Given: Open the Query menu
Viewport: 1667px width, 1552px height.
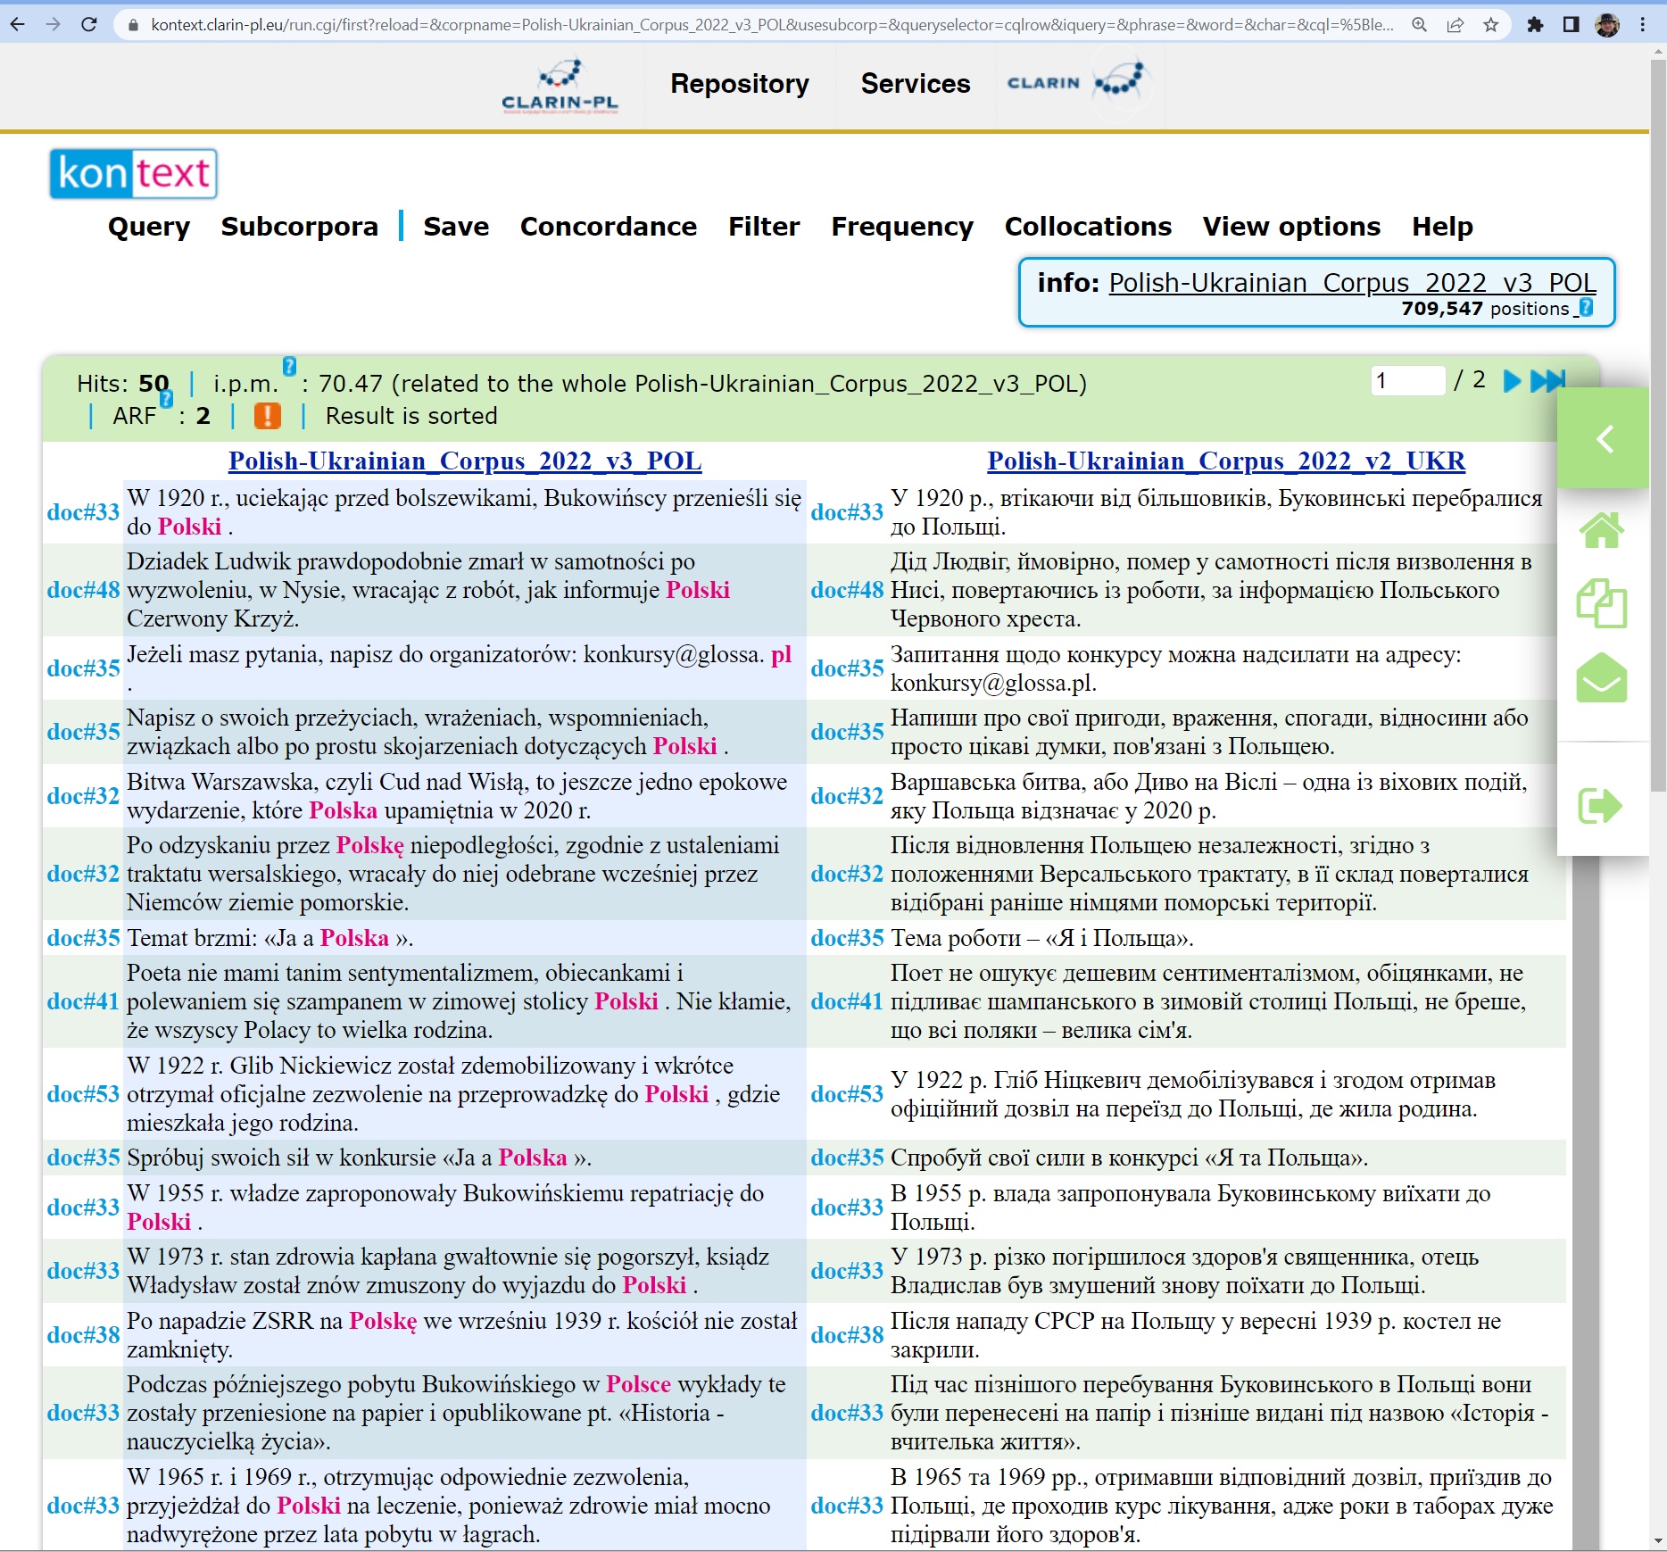Looking at the screenshot, I should pyautogui.click(x=149, y=227).
